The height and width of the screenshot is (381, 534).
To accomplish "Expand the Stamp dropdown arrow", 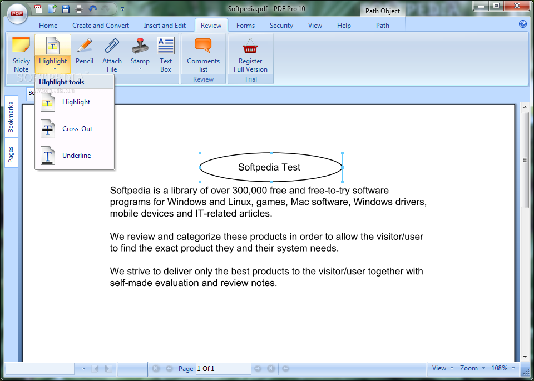I will point(140,69).
